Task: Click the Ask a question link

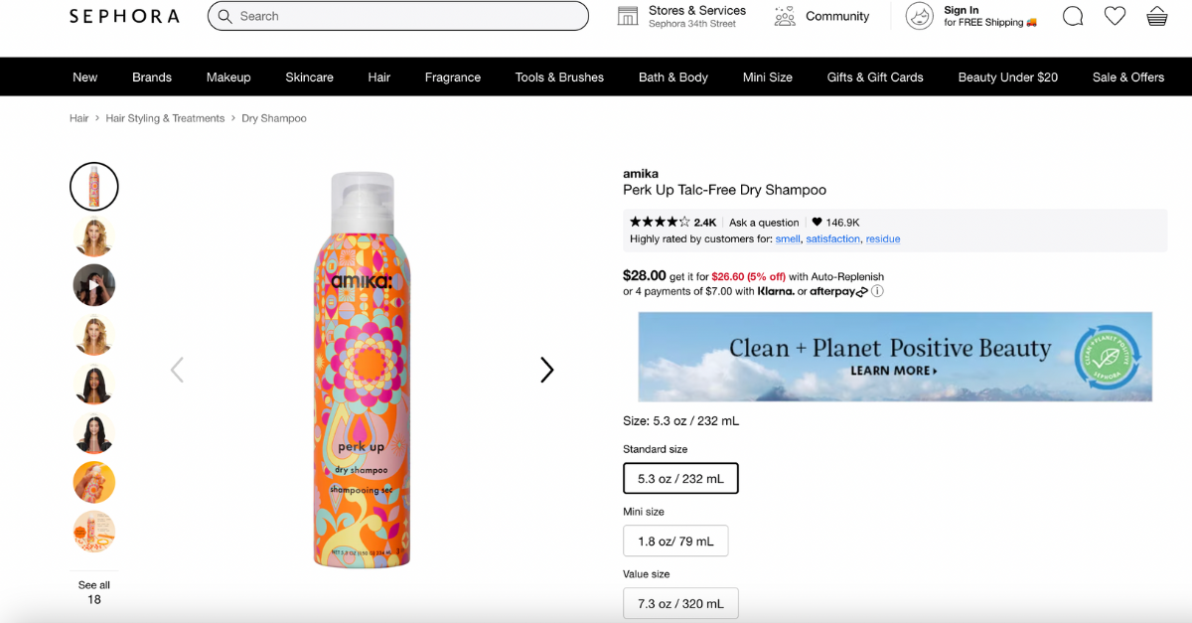Action: coord(763,222)
